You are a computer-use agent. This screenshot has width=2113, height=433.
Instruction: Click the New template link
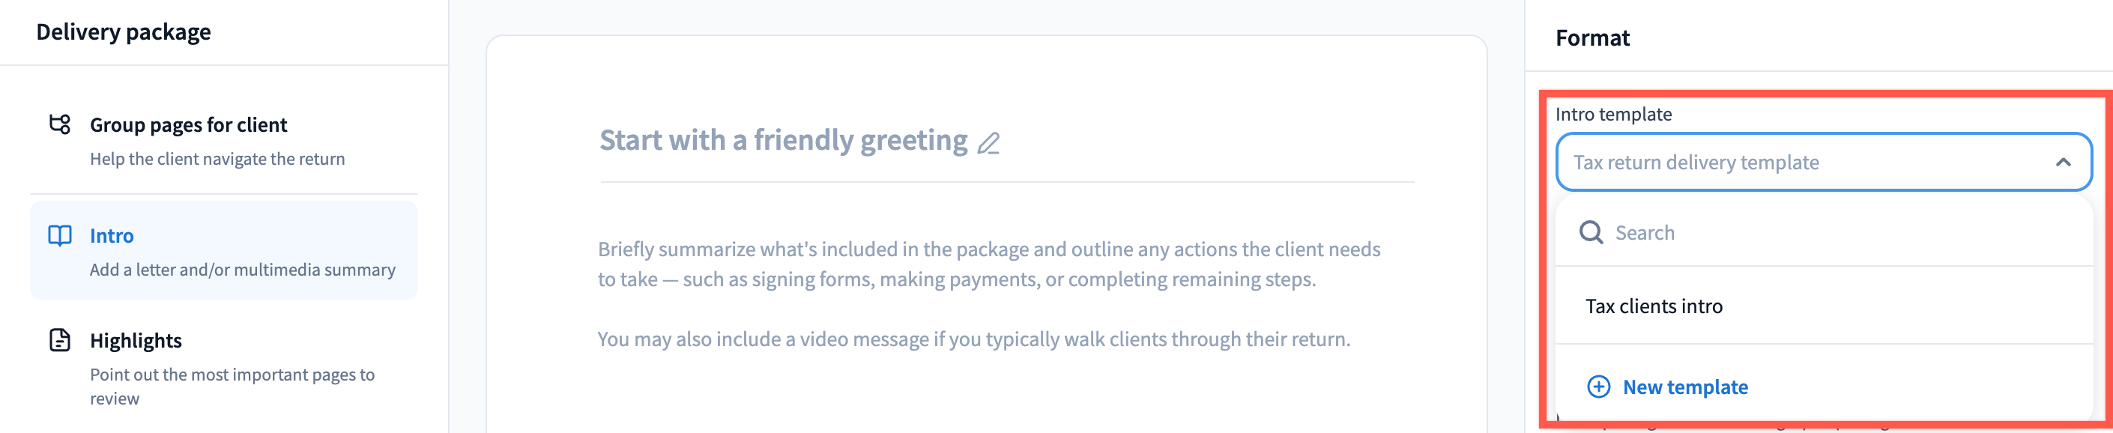point(1685,387)
